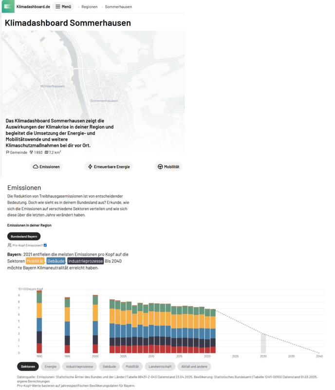The height and width of the screenshot is (390, 335).
Task: Click the Gemeinde flag icon
Action: click(x=8, y=153)
